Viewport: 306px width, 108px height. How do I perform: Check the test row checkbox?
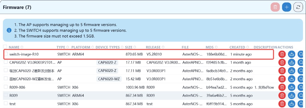click(6, 103)
